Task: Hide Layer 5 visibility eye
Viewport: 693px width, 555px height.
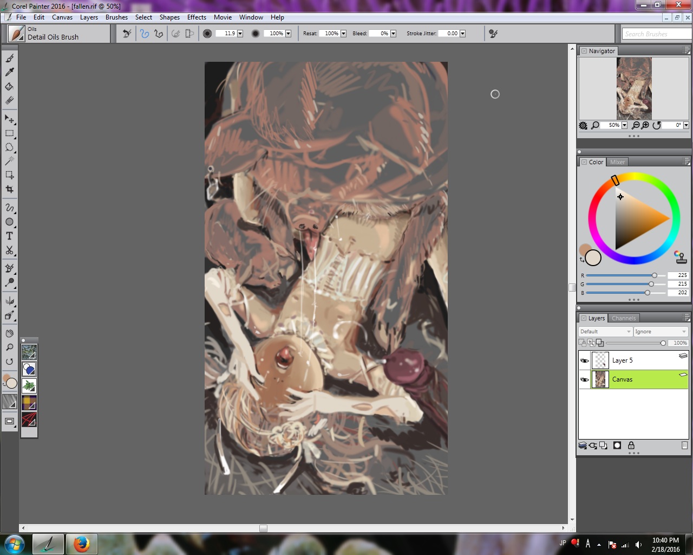Action: pyautogui.click(x=585, y=360)
